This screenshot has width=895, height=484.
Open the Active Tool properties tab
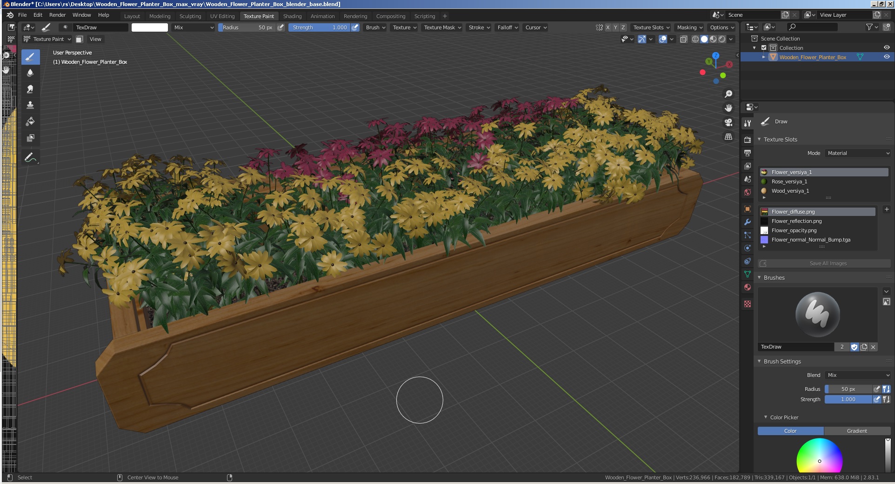[748, 123]
